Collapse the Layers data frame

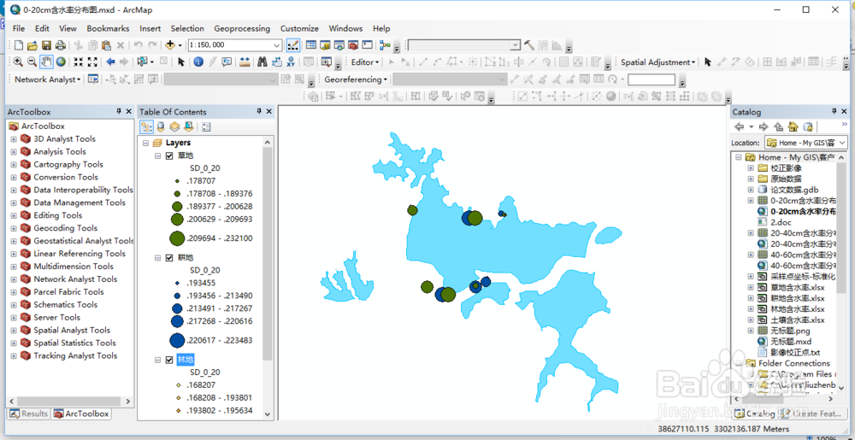(145, 143)
